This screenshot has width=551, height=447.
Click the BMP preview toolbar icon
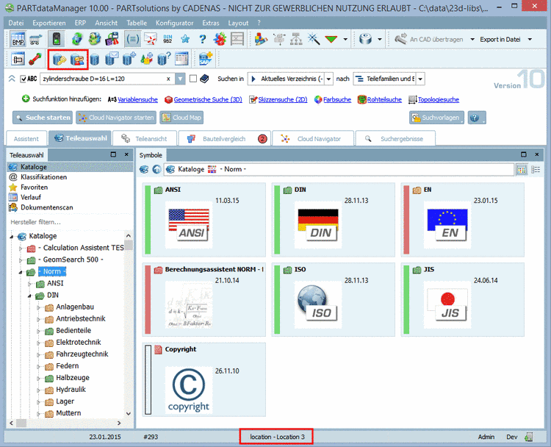click(x=18, y=39)
